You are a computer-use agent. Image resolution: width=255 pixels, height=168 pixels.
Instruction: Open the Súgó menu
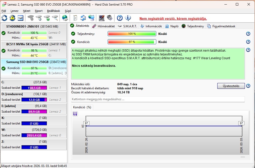tap(68, 11)
